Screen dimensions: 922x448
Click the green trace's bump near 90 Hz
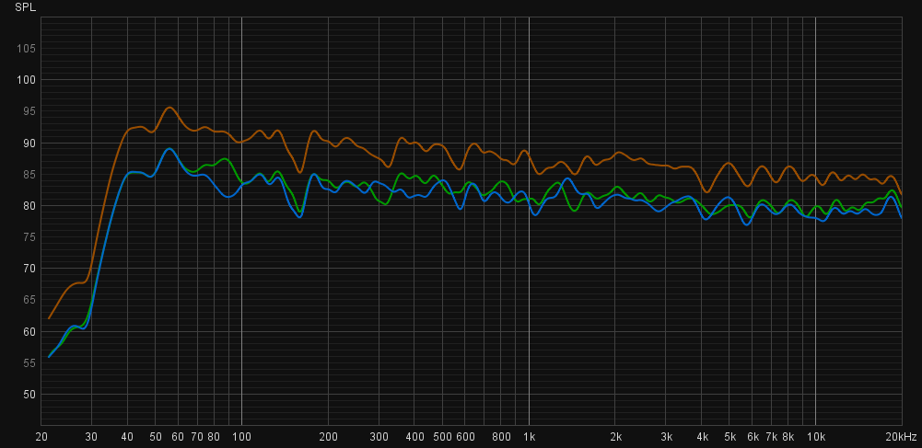click(x=225, y=159)
